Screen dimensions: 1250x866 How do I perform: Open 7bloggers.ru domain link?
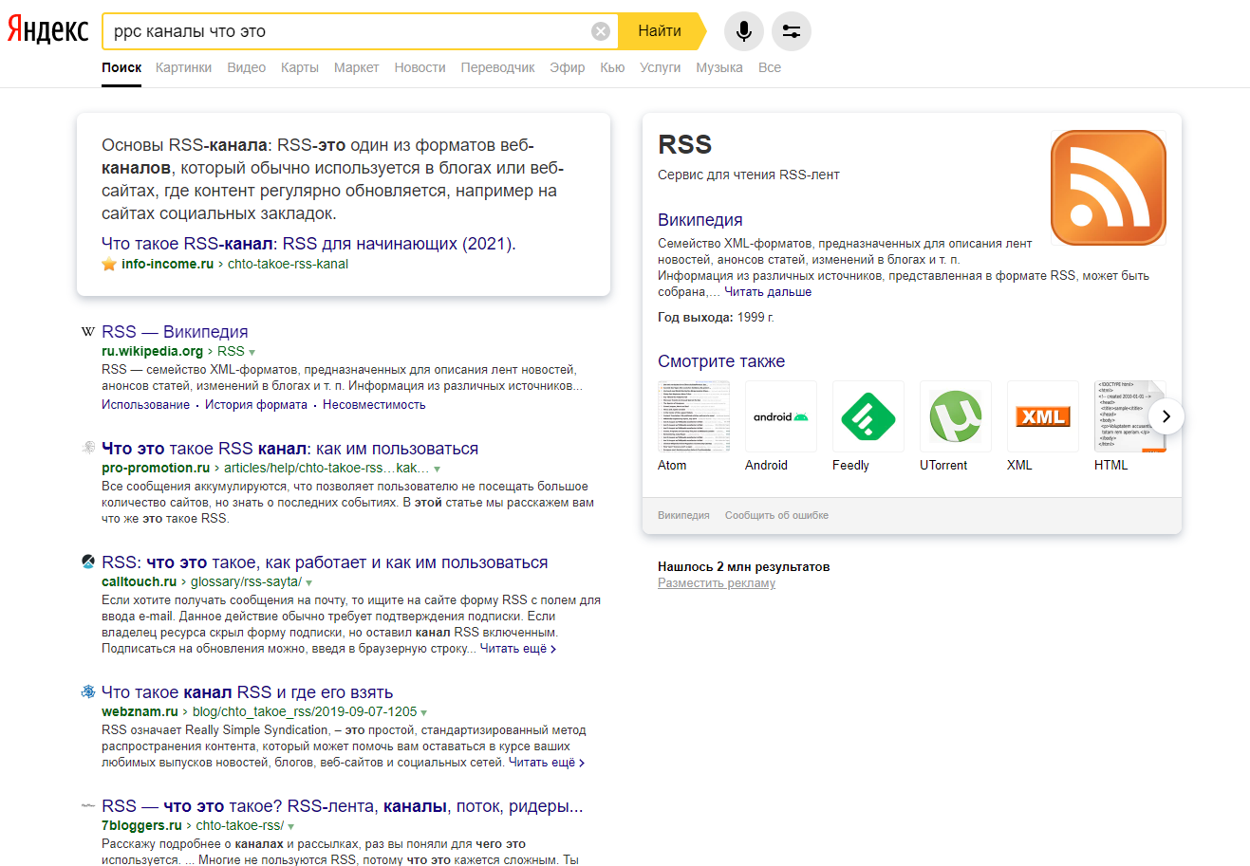[141, 825]
